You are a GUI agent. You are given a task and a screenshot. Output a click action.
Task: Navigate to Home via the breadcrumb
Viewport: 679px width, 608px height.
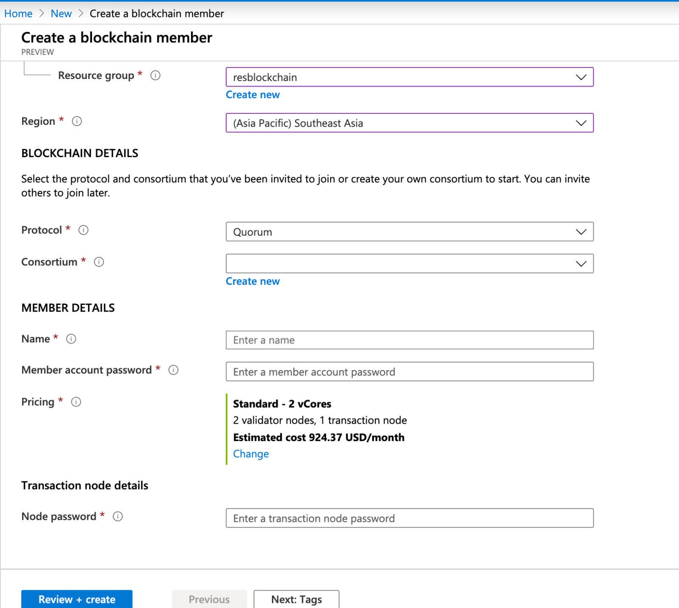(x=18, y=13)
